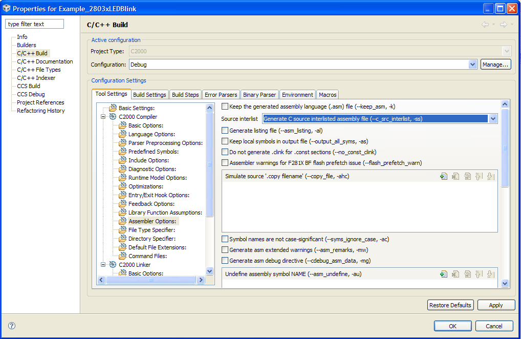
Task: Click Move Down in the copy file list toolbar
Action: click(x=491, y=176)
